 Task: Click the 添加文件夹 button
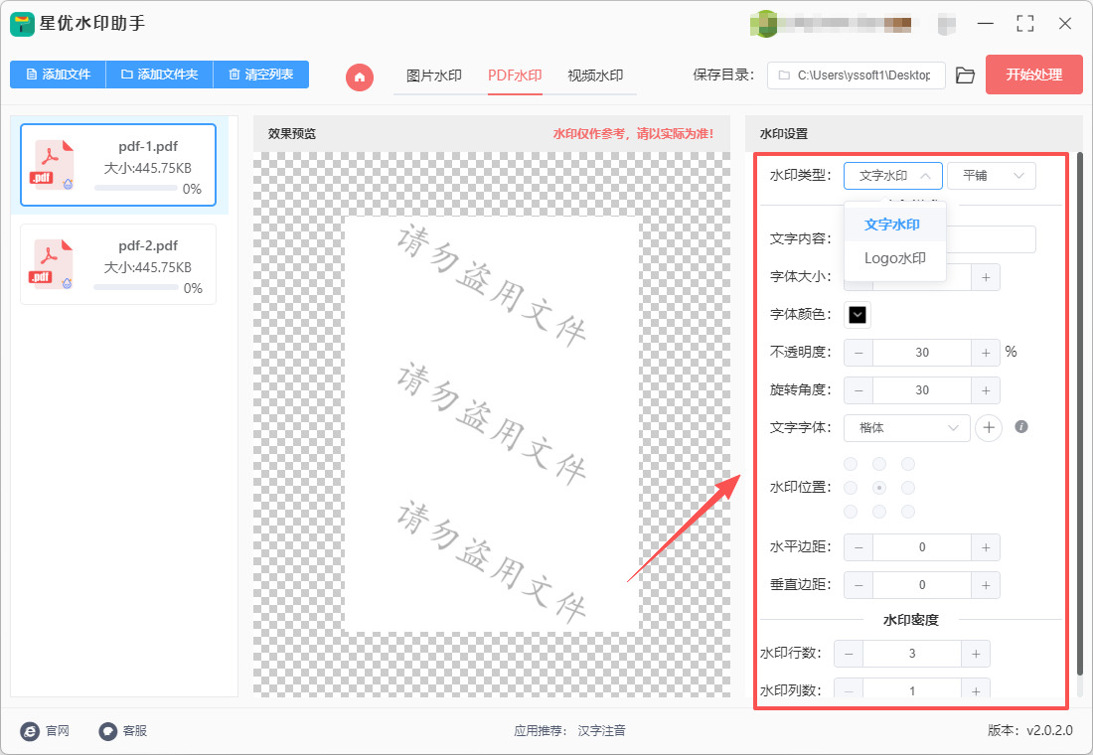pos(159,74)
